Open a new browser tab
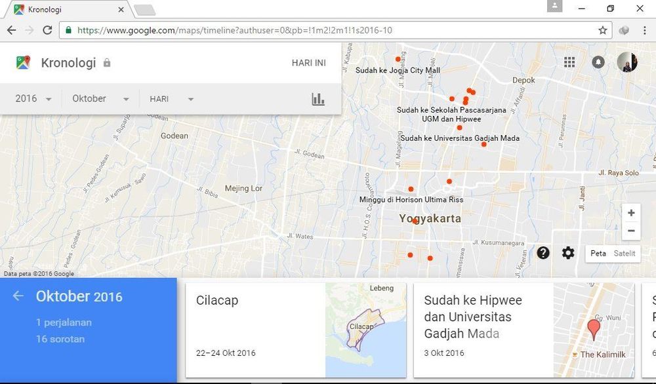The height and width of the screenshot is (384, 656). click(145, 10)
